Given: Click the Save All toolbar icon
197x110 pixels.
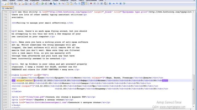Looking at the screenshot, I should pyautogui.click(x=15, y=4).
